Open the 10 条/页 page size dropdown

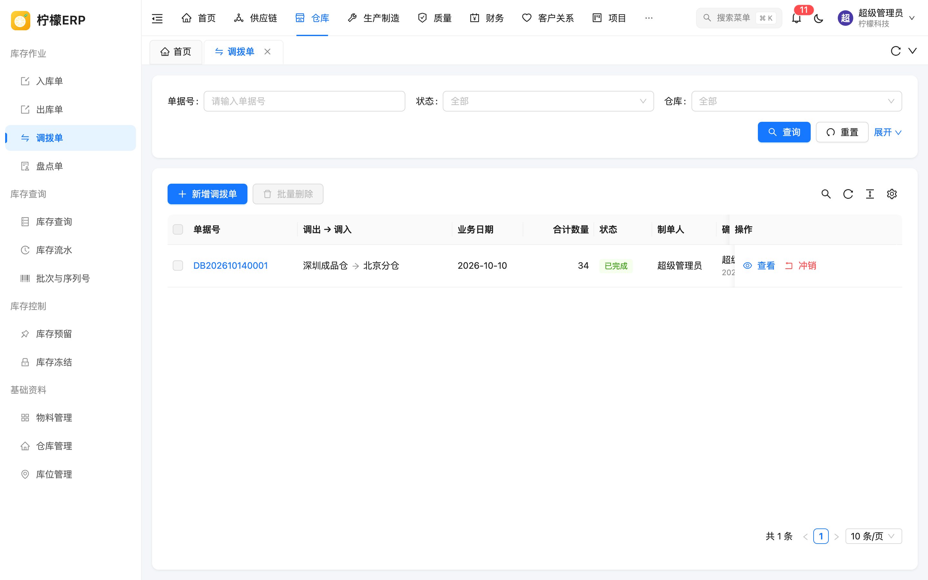tap(874, 536)
